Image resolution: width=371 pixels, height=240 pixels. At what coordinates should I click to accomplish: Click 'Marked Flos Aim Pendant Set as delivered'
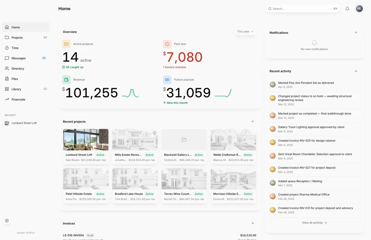click(x=306, y=83)
